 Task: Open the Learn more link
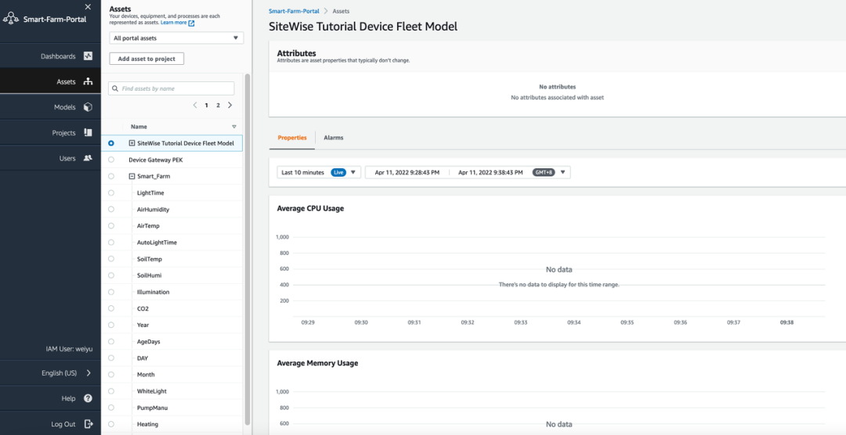point(174,23)
